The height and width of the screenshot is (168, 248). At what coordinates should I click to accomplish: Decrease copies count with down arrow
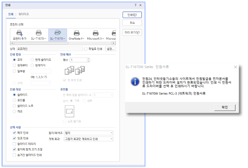89,61
